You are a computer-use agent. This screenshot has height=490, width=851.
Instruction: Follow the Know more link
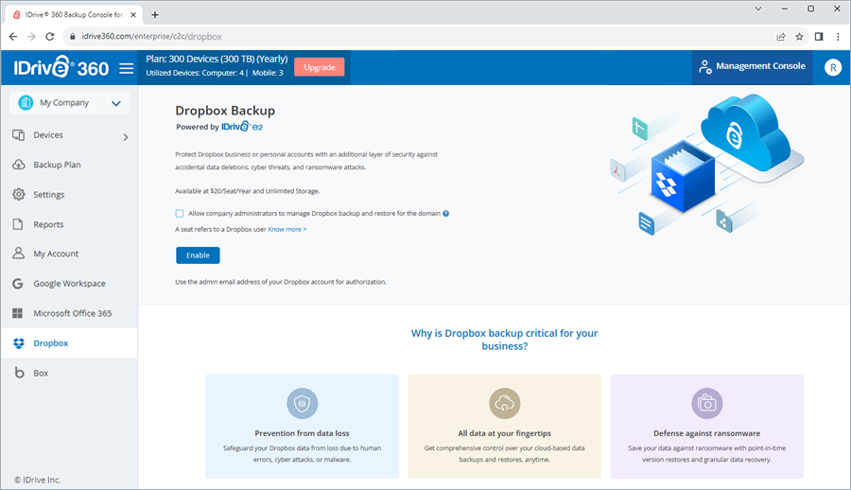[x=287, y=229]
